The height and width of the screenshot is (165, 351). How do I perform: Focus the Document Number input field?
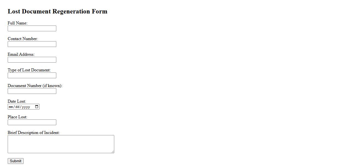[x=32, y=91]
